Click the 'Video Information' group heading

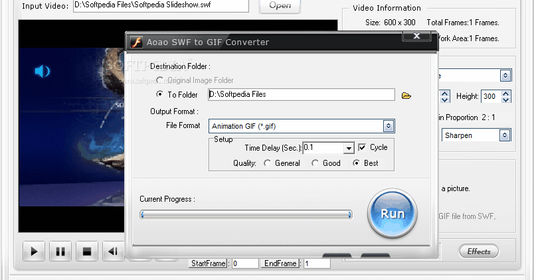click(387, 8)
